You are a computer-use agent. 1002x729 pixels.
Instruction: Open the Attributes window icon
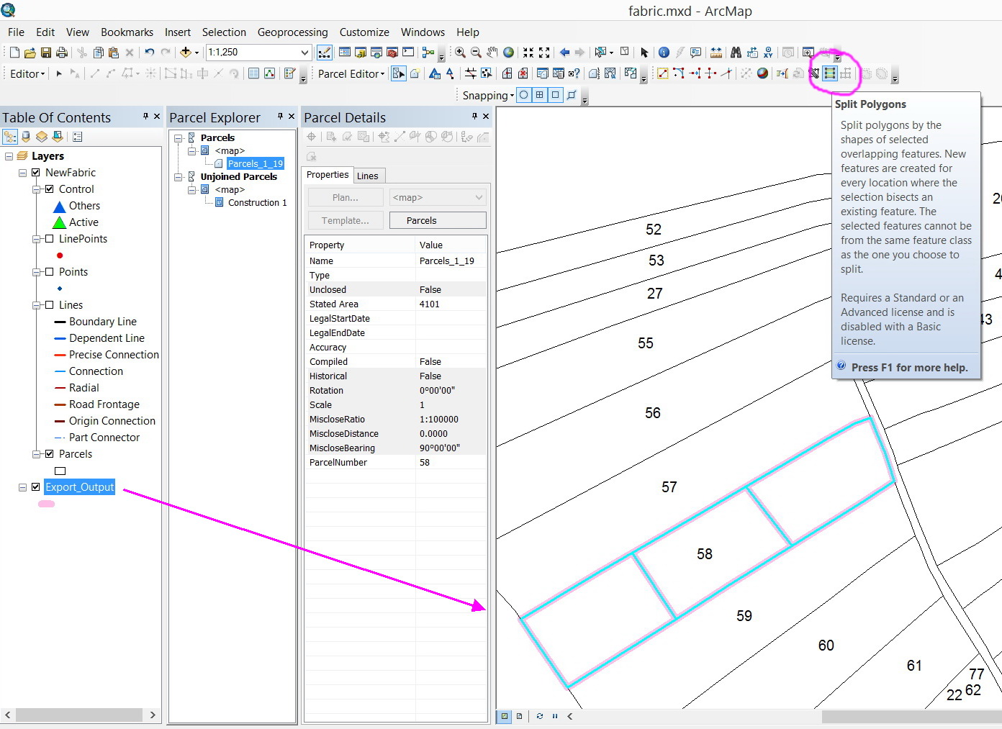(x=253, y=73)
